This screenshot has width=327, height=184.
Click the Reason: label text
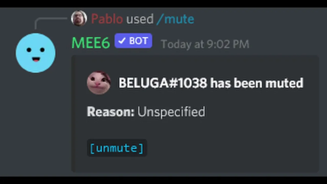110,112
